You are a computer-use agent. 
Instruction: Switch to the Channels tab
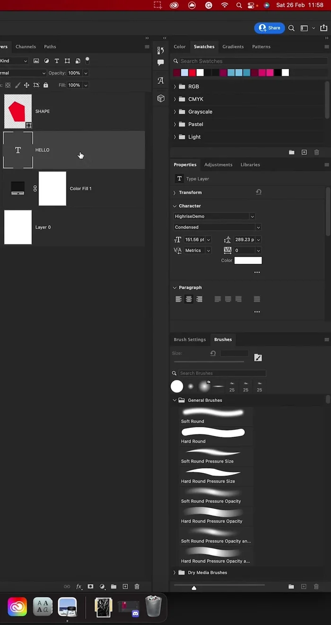coord(26,47)
